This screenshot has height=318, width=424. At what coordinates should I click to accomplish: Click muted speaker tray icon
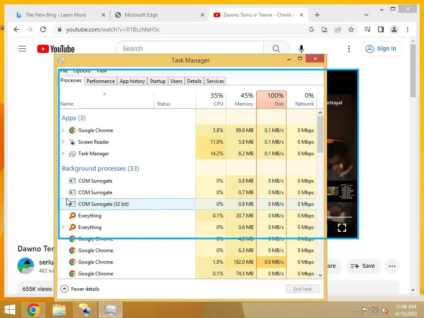(385, 310)
